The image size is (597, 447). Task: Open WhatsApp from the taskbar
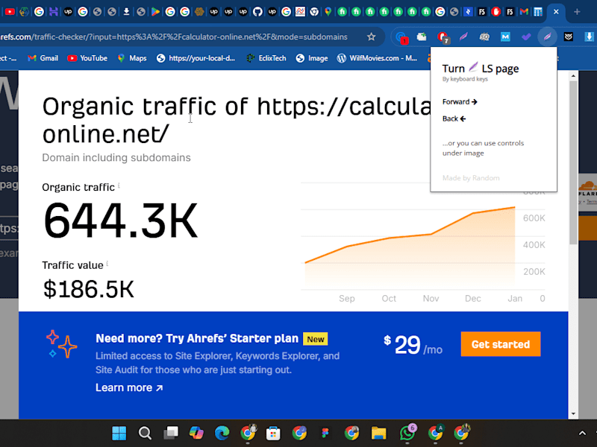click(x=407, y=433)
